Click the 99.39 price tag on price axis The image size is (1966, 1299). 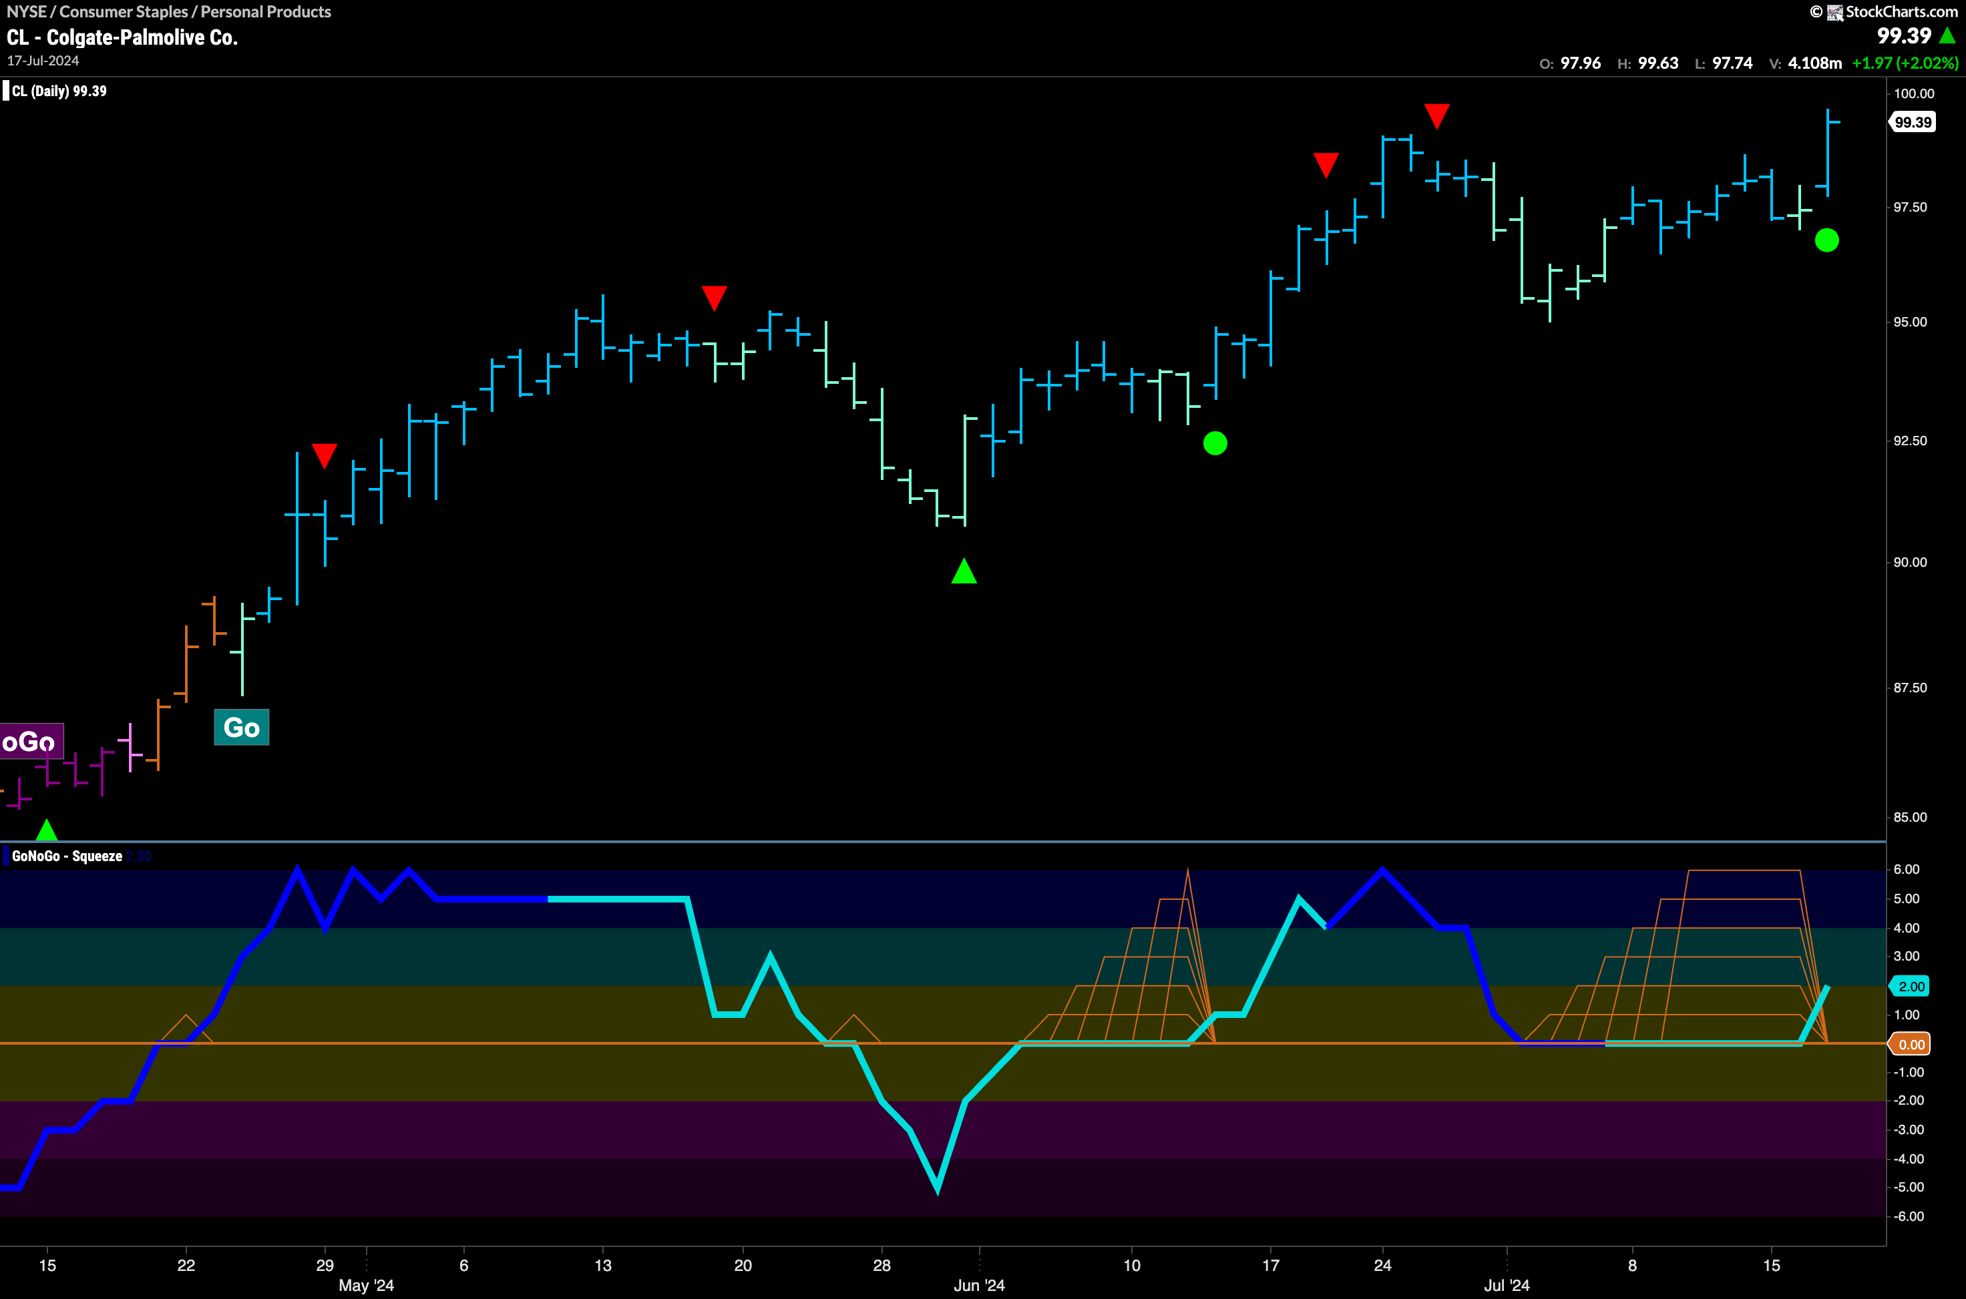tap(1912, 121)
